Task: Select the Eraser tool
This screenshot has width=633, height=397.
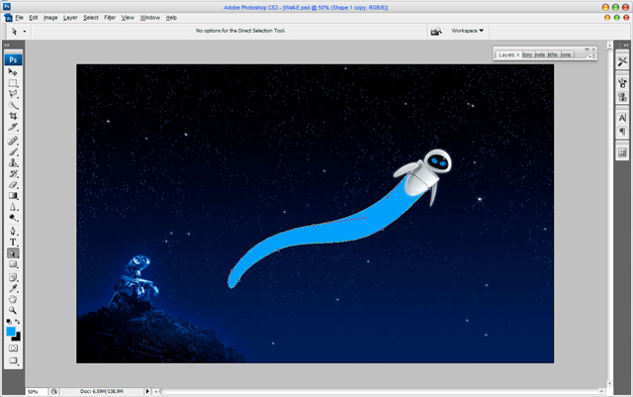Action: [x=13, y=185]
